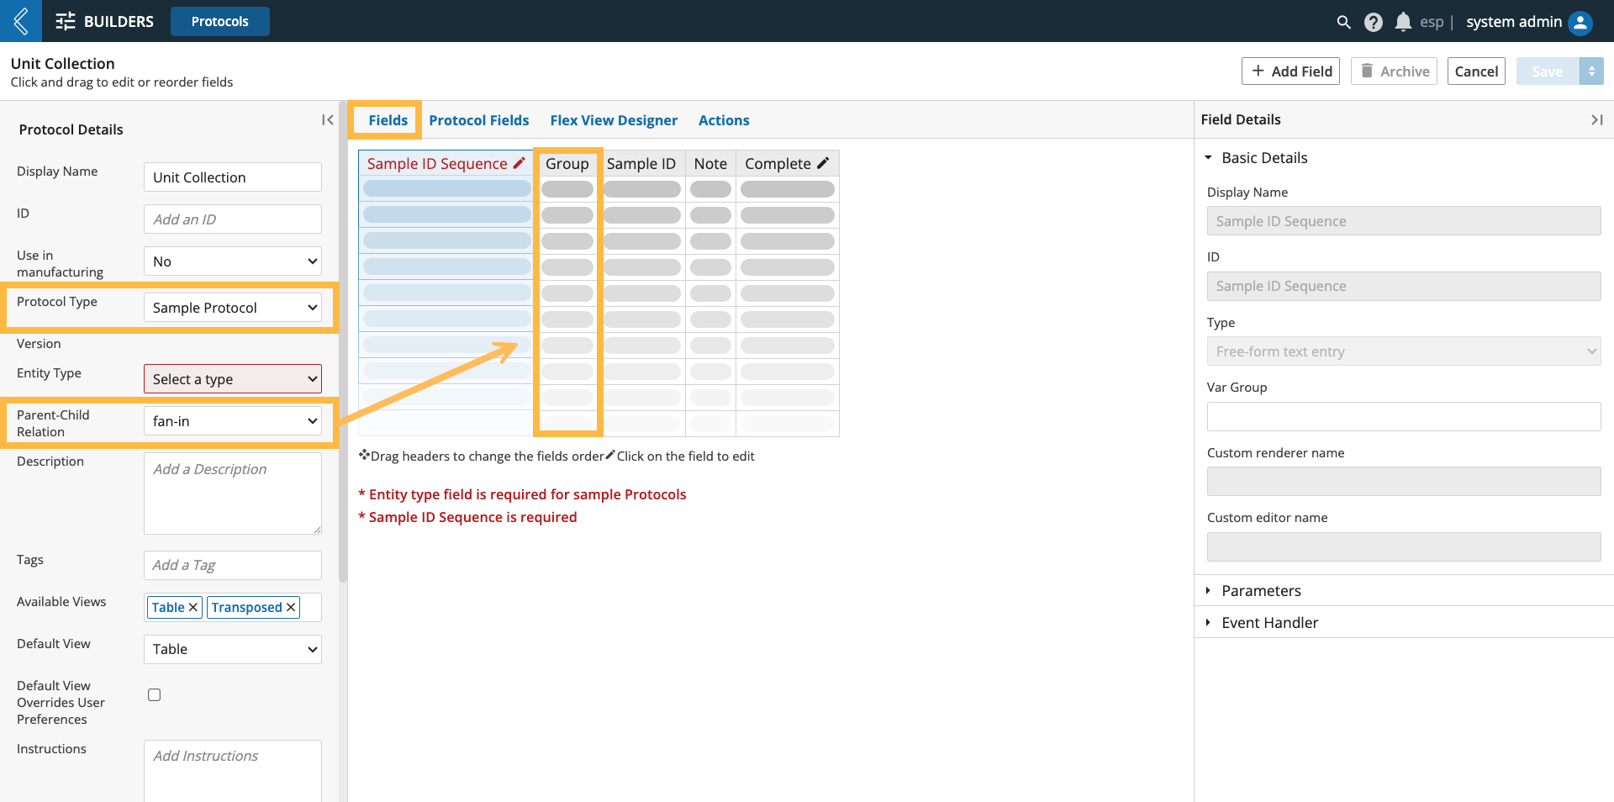Viewport: 1614px width, 802px height.
Task: Click the Add a Description textarea
Action: coord(233,493)
